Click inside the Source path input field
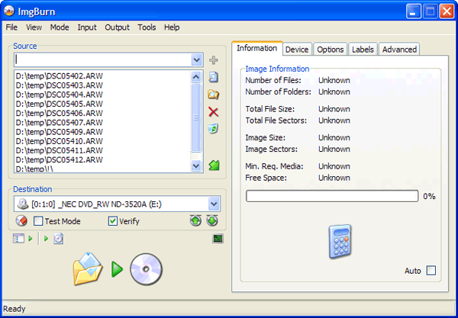458x318 pixels. click(x=103, y=60)
